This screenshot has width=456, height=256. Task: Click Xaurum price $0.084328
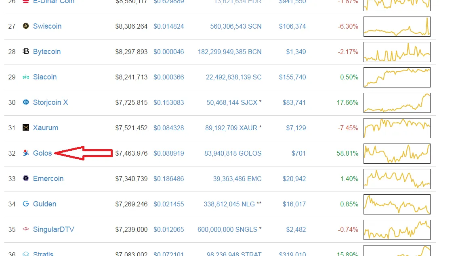169,128
